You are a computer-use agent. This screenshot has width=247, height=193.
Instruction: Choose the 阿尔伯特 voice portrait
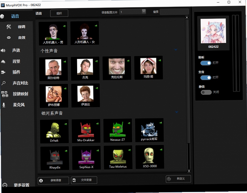[x=53, y=69]
